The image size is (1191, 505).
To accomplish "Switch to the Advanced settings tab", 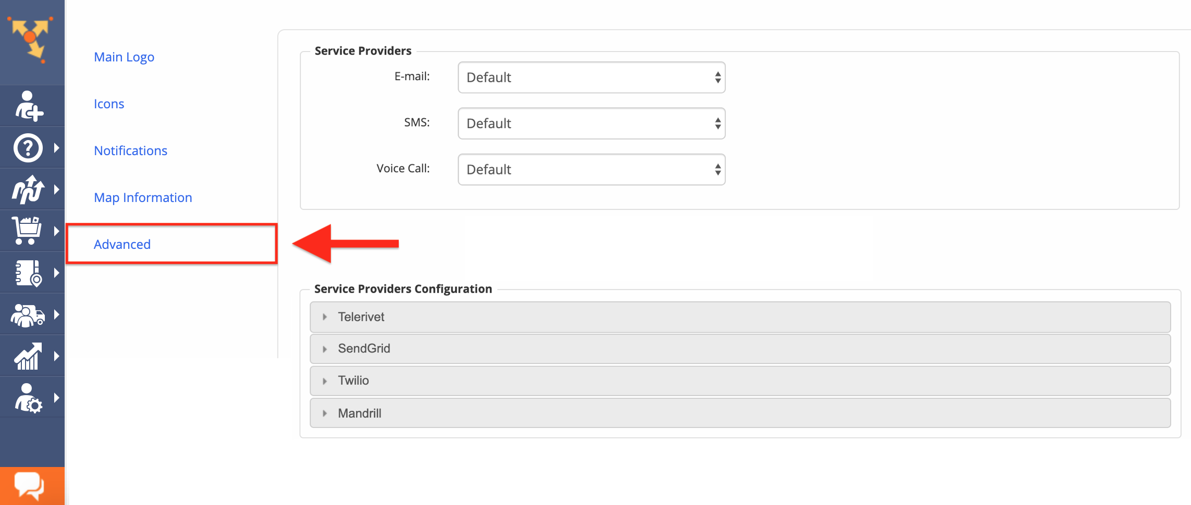I will pyautogui.click(x=122, y=244).
